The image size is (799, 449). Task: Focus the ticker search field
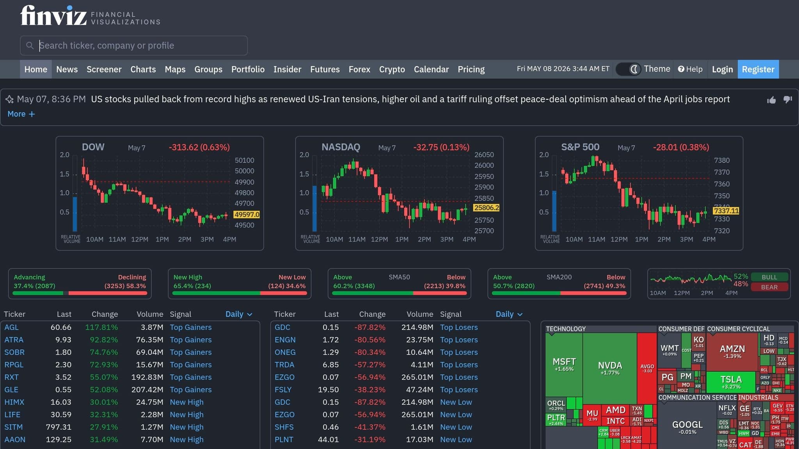[x=134, y=46]
